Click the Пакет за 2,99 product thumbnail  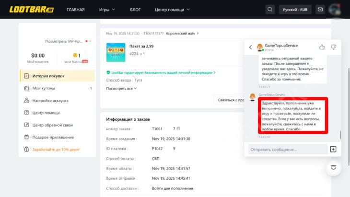[x=116, y=52]
